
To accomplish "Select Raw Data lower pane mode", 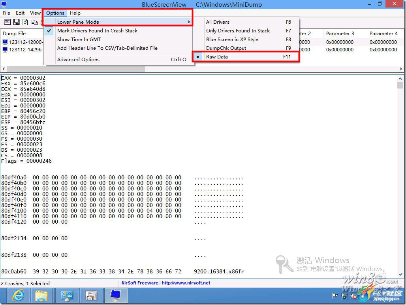I will click(x=246, y=57).
